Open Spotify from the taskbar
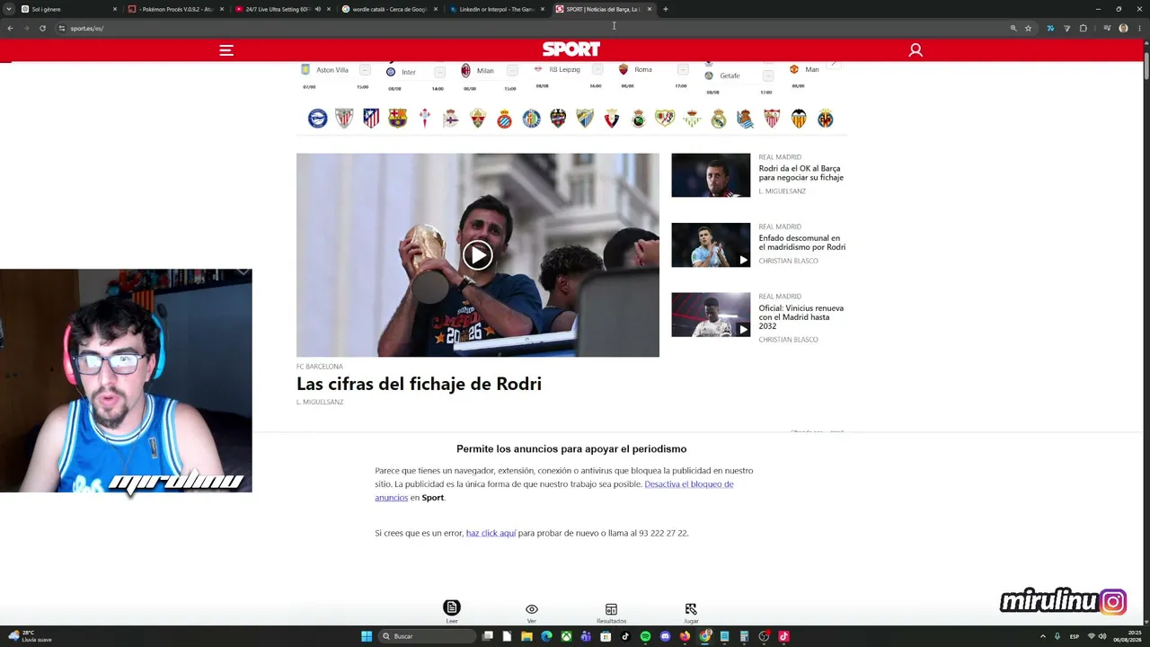The width and height of the screenshot is (1150, 647). point(645,636)
